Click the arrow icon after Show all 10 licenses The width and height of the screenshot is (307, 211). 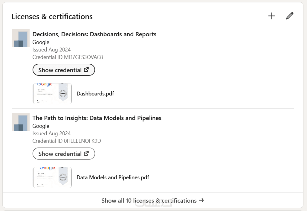(x=201, y=200)
